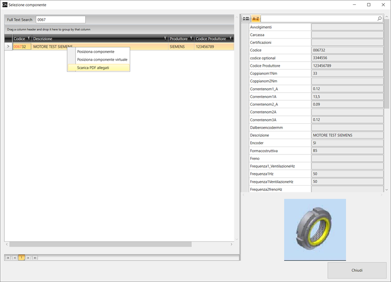Maximize the Selezione componente window
Image resolution: width=391 pixels, height=282 pixels.
click(369, 5)
